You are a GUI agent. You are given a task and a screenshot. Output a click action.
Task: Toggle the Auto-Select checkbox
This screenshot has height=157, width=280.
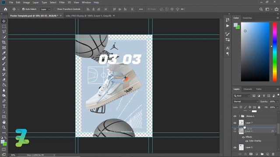(x=23, y=9)
